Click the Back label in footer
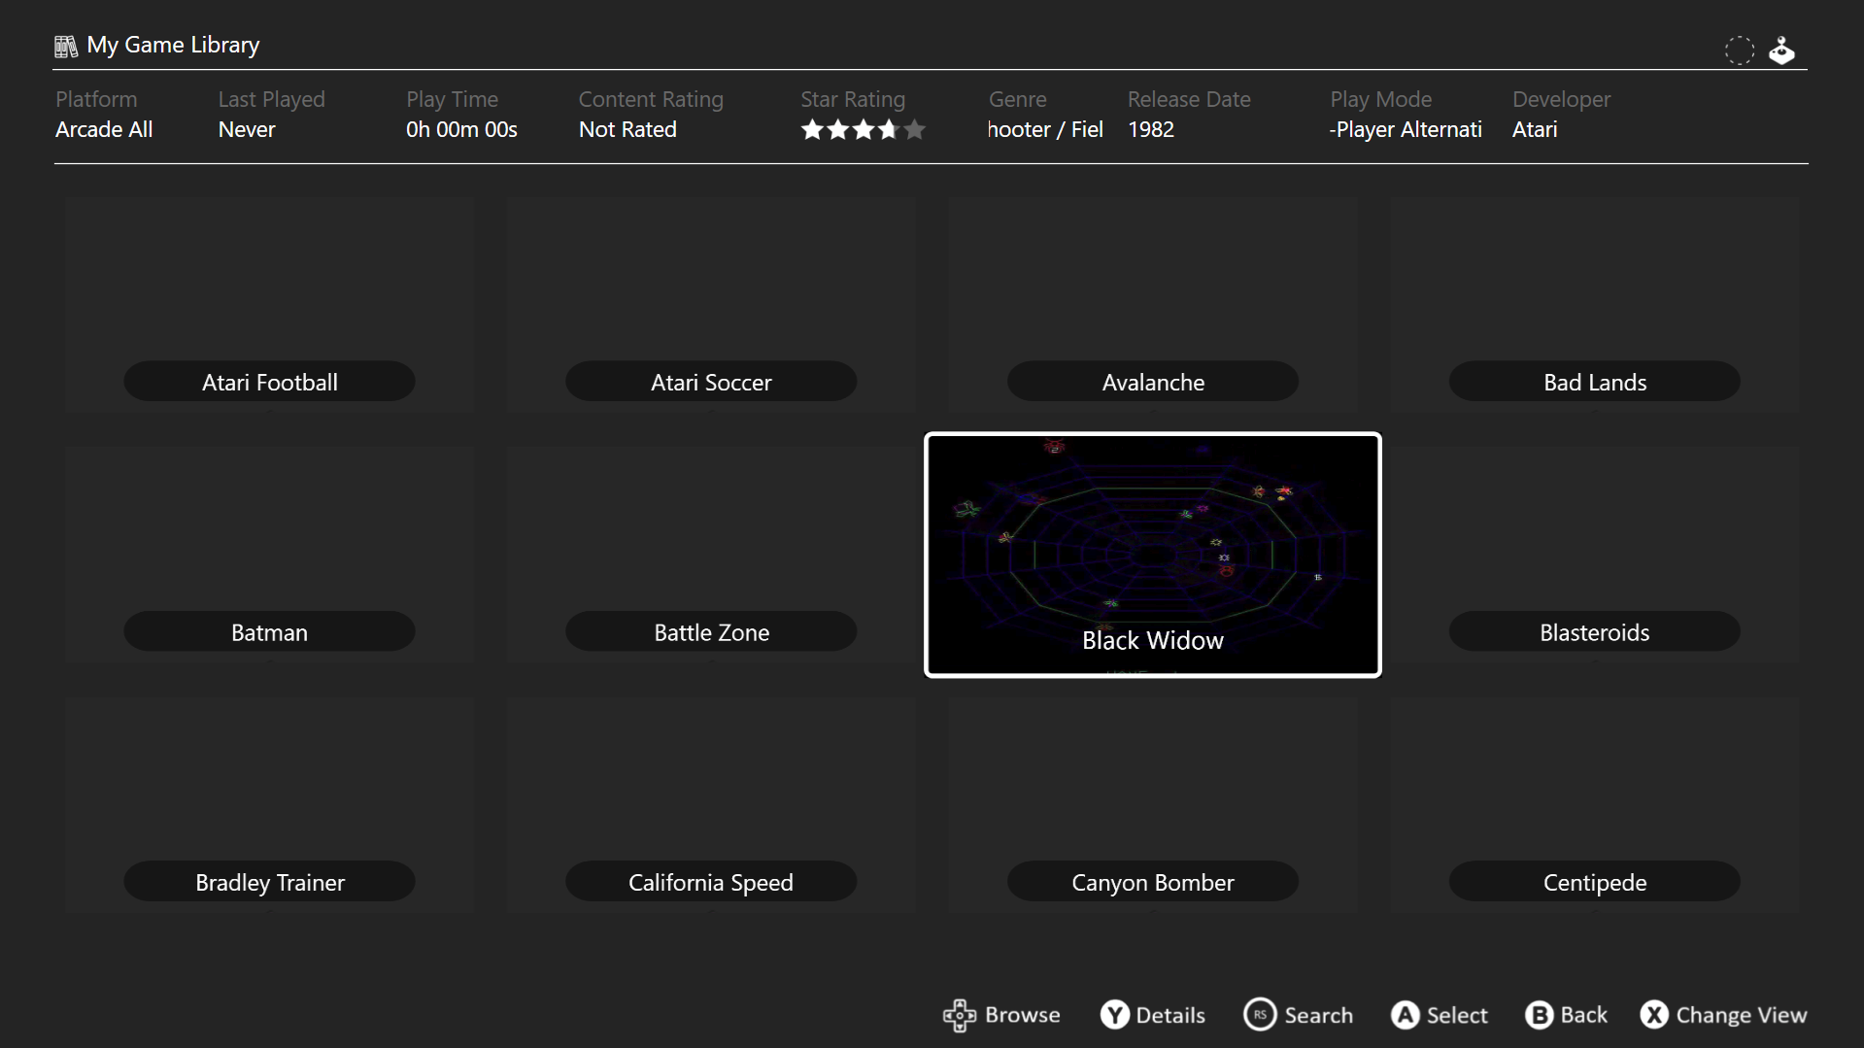This screenshot has height=1048, width=1864. (1583, 1015)
